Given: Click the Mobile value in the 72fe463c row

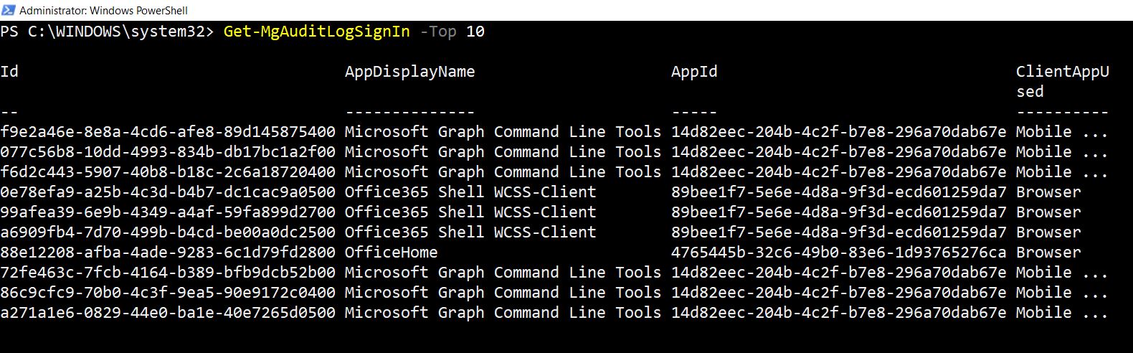Looking at the screenshot, I should pos(1043,273).
